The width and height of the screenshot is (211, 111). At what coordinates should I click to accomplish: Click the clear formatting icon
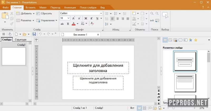[x=92, y=24]
